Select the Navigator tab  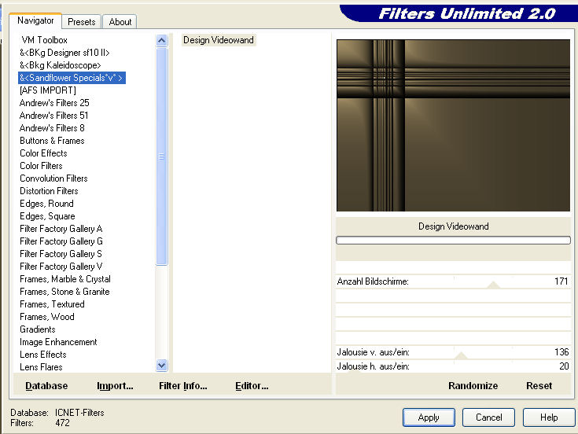point(35,20)
